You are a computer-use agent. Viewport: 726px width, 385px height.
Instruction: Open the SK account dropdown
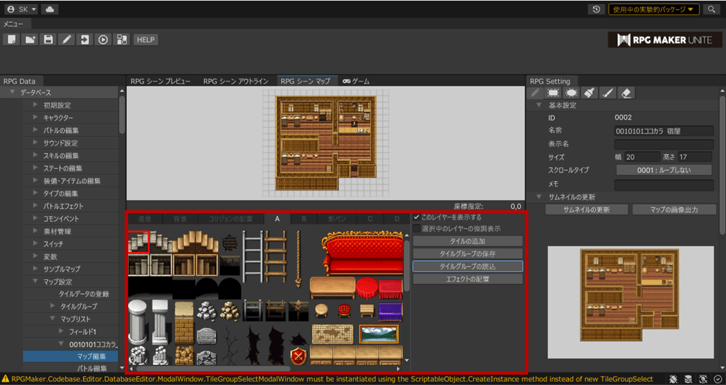tap(21, 10)
